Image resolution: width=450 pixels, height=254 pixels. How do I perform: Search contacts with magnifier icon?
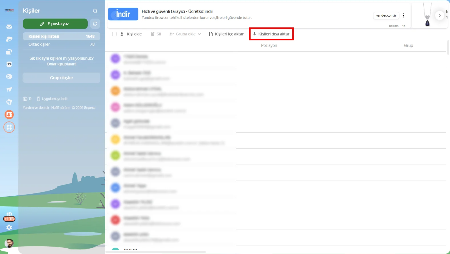[x=95, y=11]
